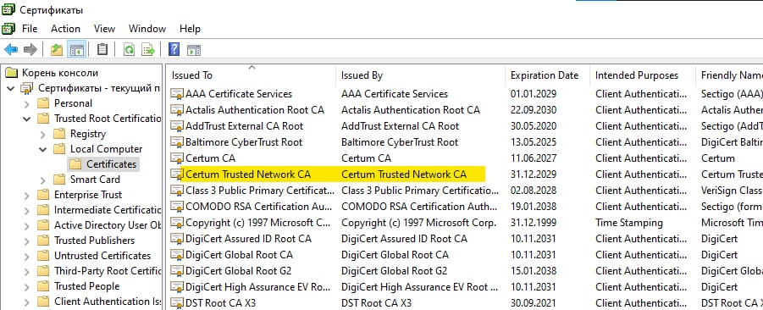
Task: Open the Action menu
Action: (x=66, y=29)
